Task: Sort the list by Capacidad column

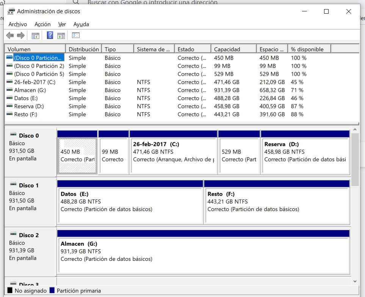Action: [227, 49]
